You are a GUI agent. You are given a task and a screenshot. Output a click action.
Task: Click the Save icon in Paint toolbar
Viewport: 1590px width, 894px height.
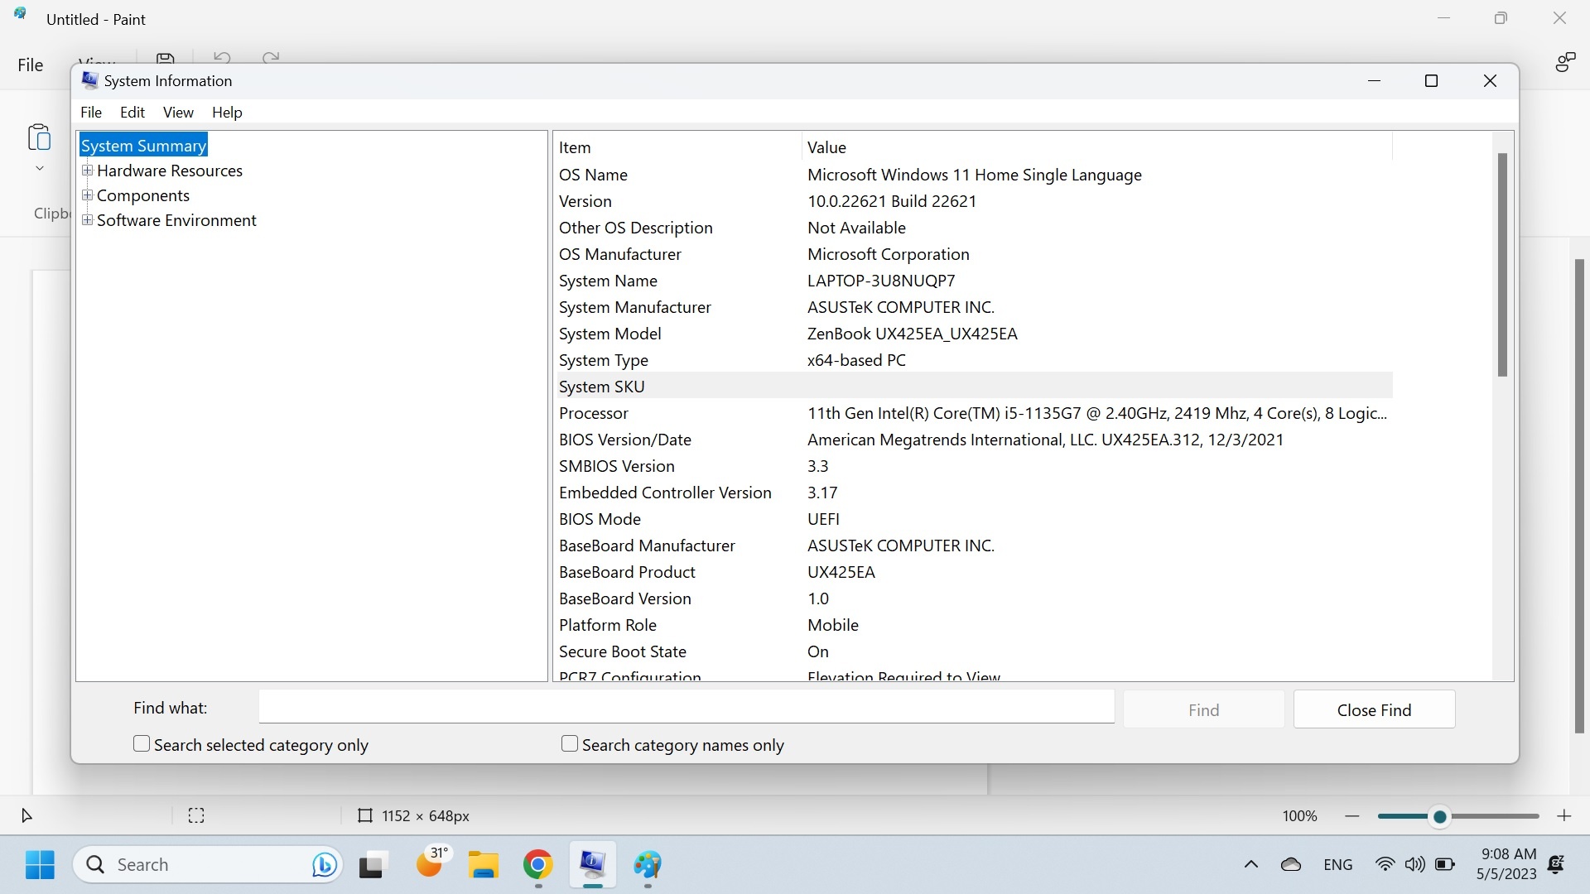[165, 59]
